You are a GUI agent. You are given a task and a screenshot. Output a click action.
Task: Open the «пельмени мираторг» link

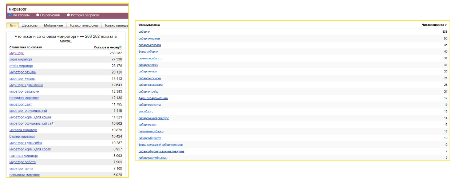25,175
